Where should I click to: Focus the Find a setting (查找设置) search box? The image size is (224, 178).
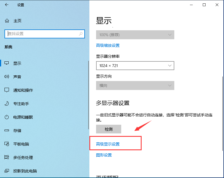tap(42, 34)
